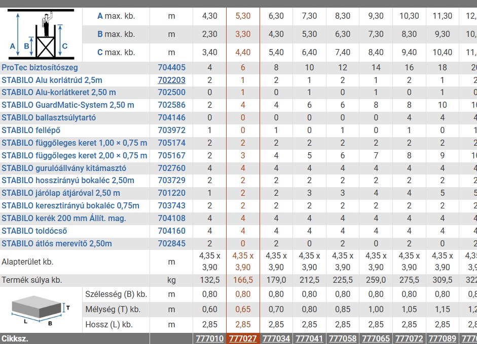Click article number 702203
Viewport: 477px width, 344px height.
(x=171, y=80)
